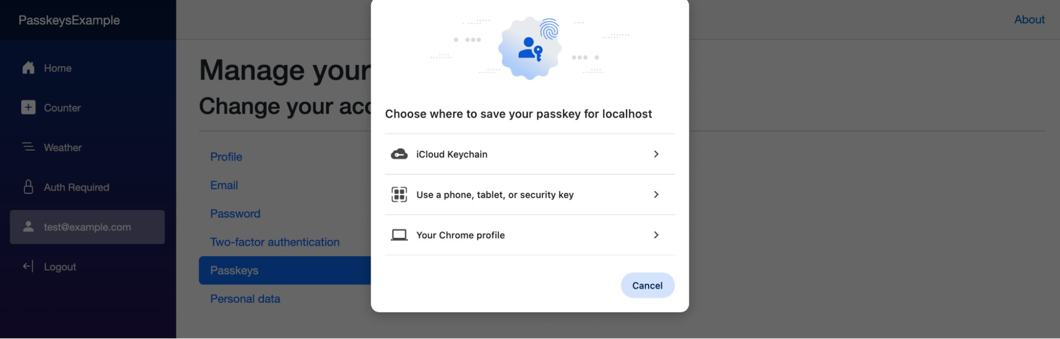Click the iCloud Keychain cloud icon
Viewport: 1060px width, 339px height.
coord(399,154)
